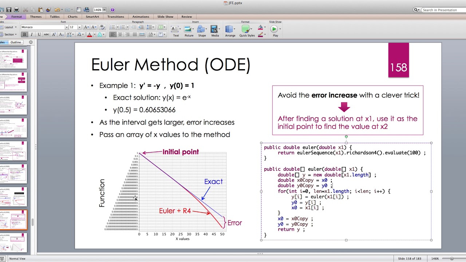Open the Arrange tool
Viewport: 466px width, 262px height.
[230, 31]
